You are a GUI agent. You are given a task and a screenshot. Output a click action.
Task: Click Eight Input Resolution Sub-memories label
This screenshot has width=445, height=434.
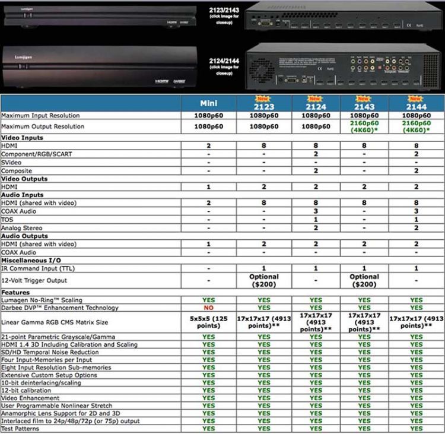coord(56,368)
